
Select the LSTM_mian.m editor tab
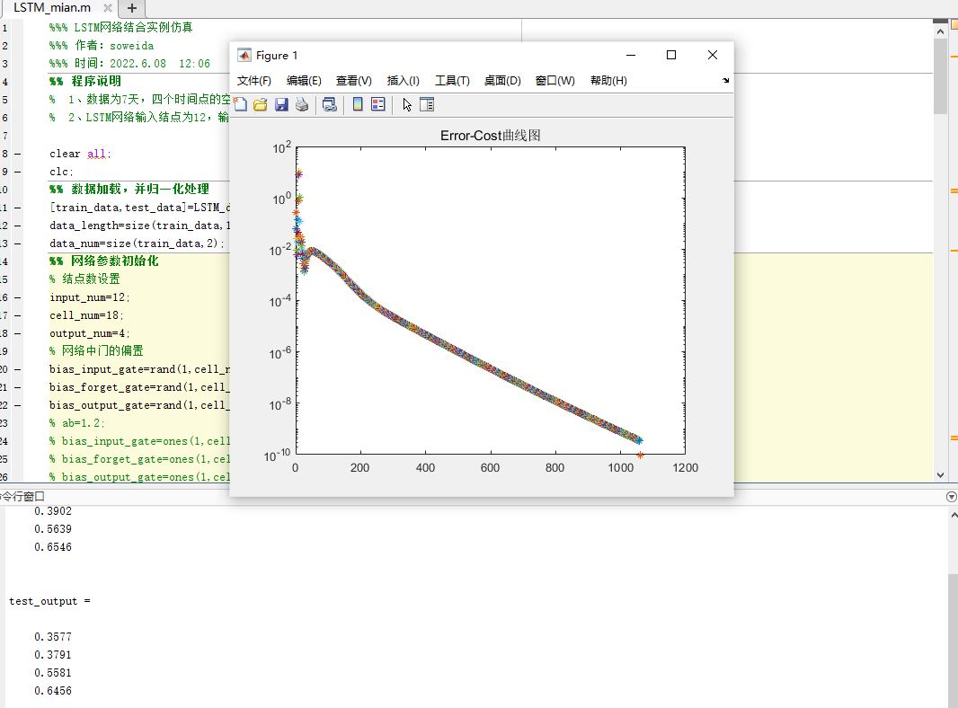tap(52, 8)
